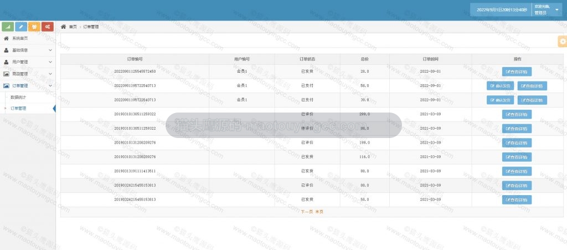The height and width of the screenshot is (250, 567).
Task: Click the 订单时间 column header
Action: 430,59
